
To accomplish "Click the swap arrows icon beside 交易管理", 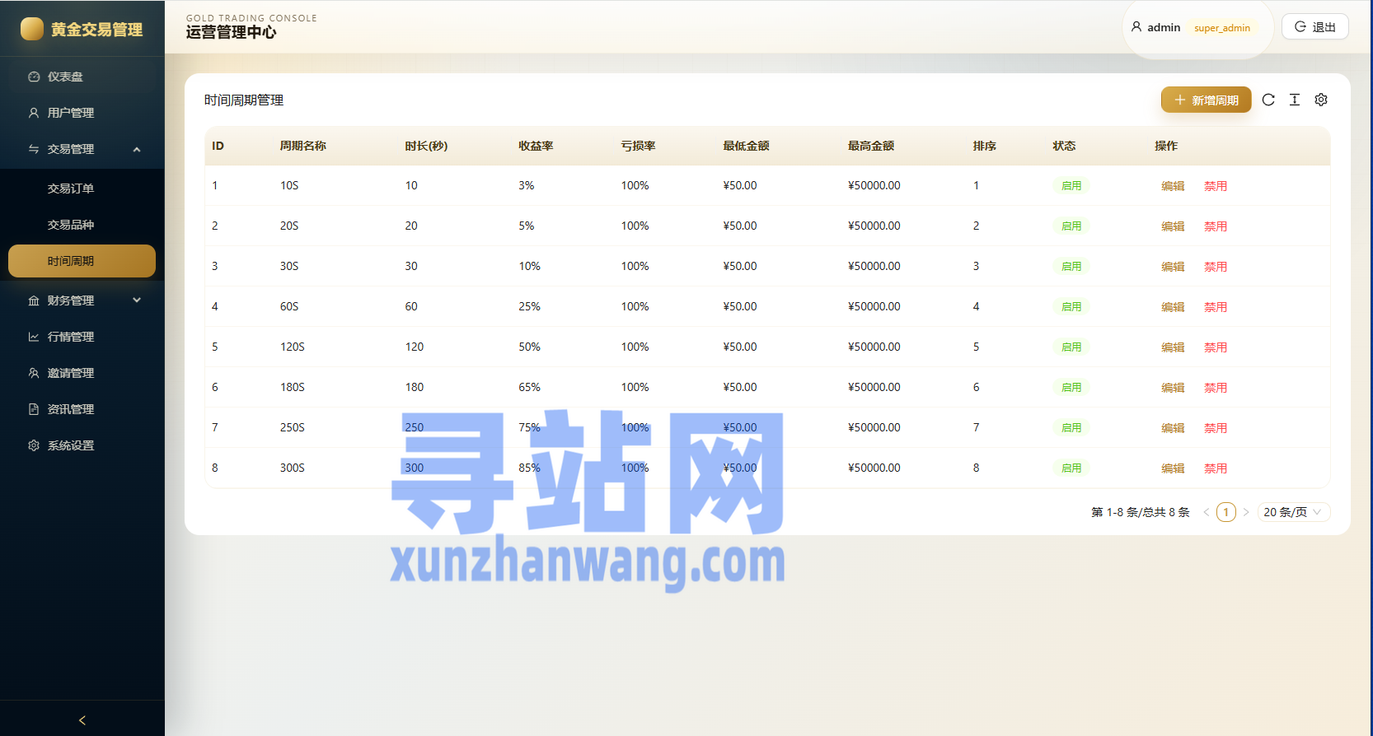I will point(34,149).
